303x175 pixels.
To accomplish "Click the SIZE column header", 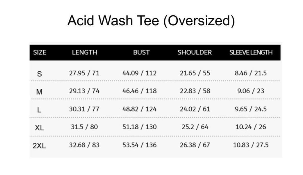I will click(x=40, y=53).
